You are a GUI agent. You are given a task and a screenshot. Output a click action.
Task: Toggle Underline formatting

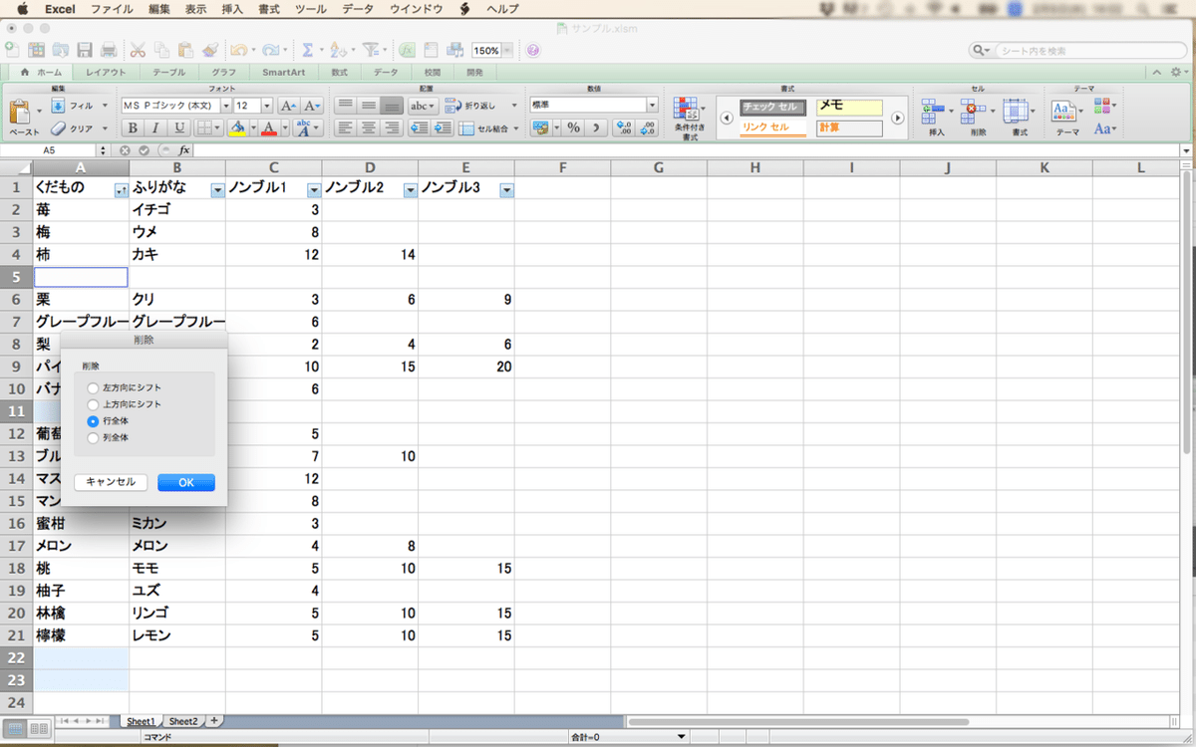[179, 127]
